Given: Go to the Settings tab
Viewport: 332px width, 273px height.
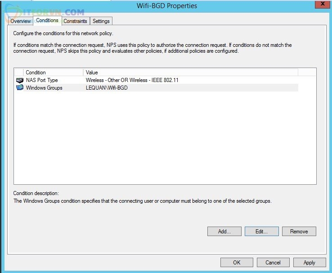Looking at the screenshot, I should [x=101, y=21].
